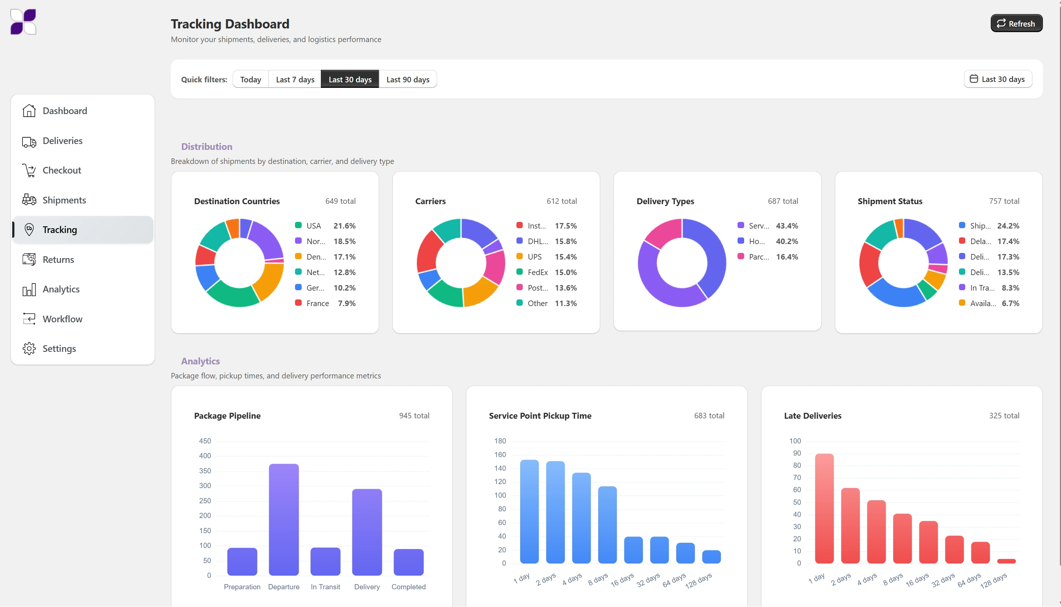Switch to Analytics in sidebar
This screenshot has height=607, width=1061.
point(83,289)
